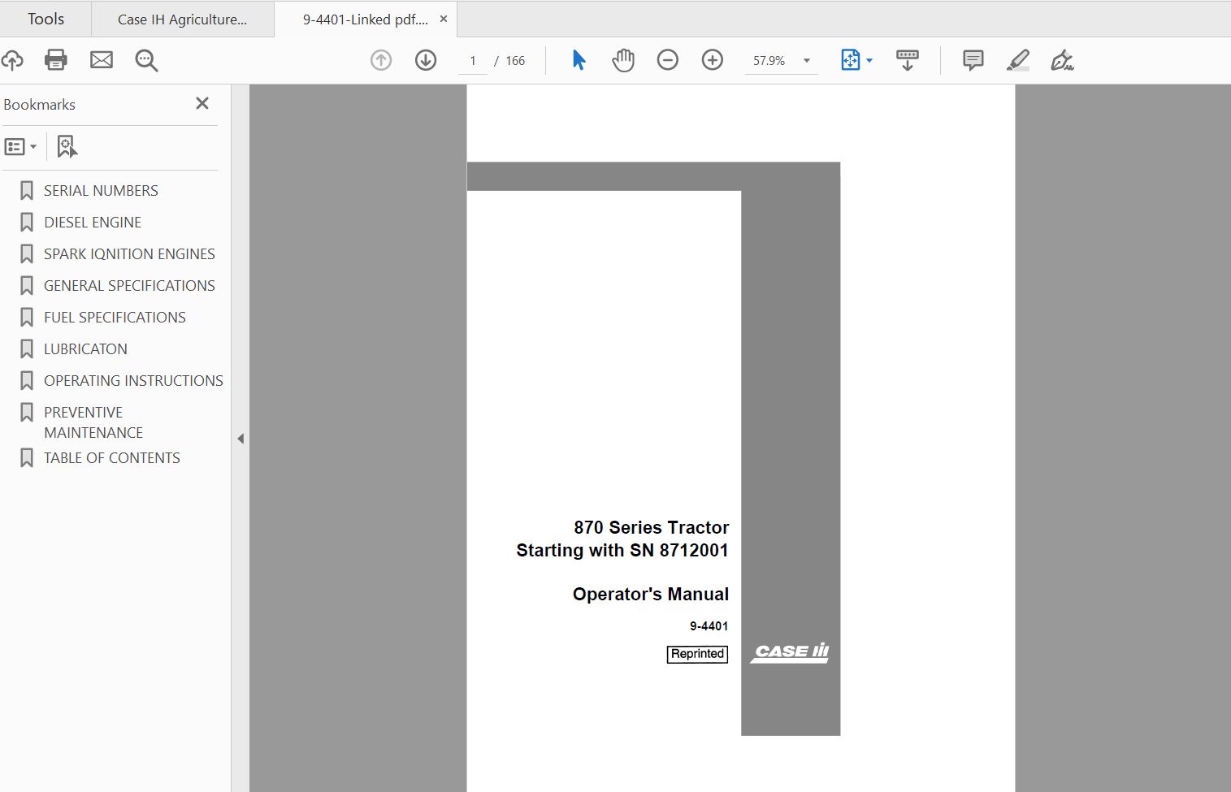Click the 166 total page count
Screen dimensions: 1231x792
[x=515, y=61]
